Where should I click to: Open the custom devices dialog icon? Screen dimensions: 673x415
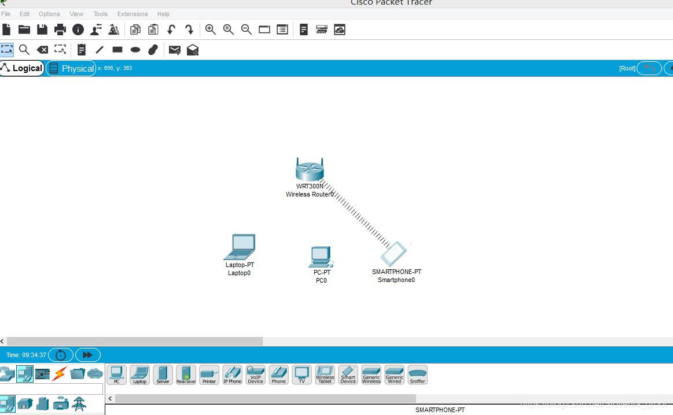point(322,29)
